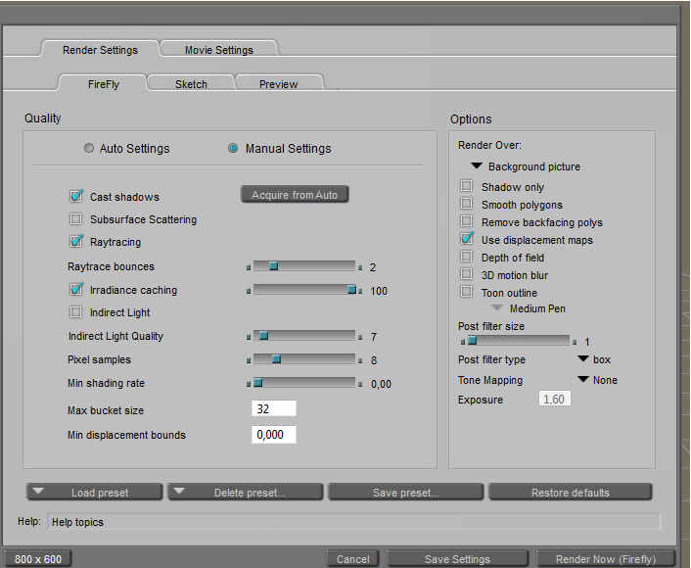Select the FireFly renderer tab

103,83
